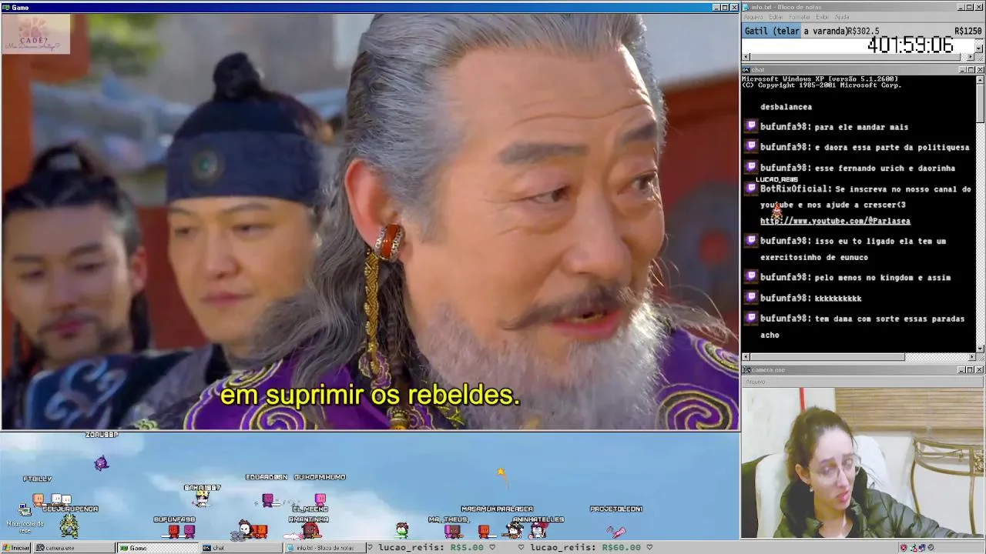Screen dimensions: 986x554
Task: Click the heart icon before 'lucao_reiis: R$5.00'
Action: [x=370, y=547]
